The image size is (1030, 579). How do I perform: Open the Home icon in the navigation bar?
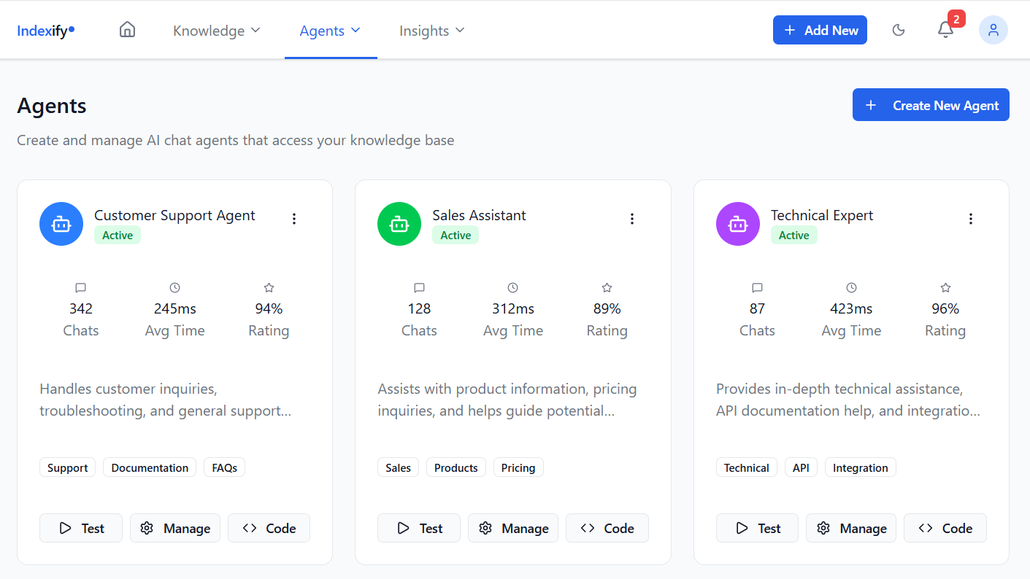[127, 29]
